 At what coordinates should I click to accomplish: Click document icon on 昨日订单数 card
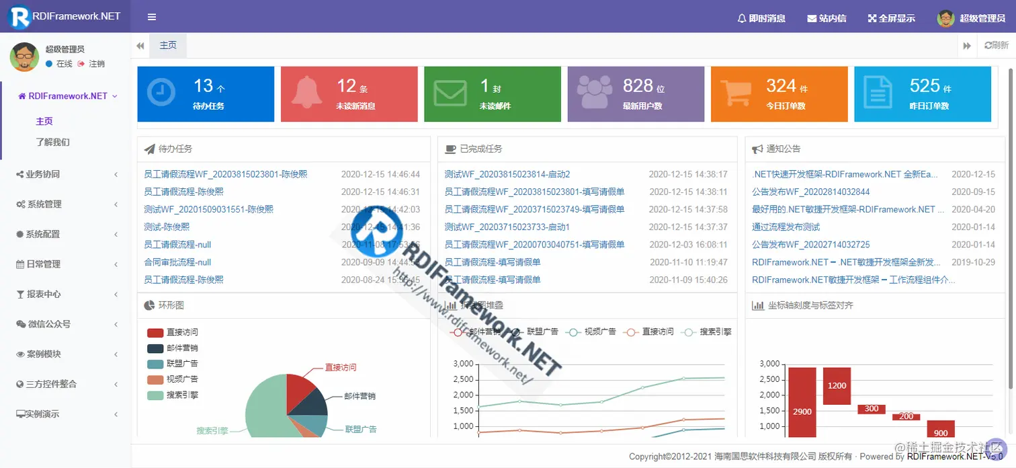[x=878, y=92]
